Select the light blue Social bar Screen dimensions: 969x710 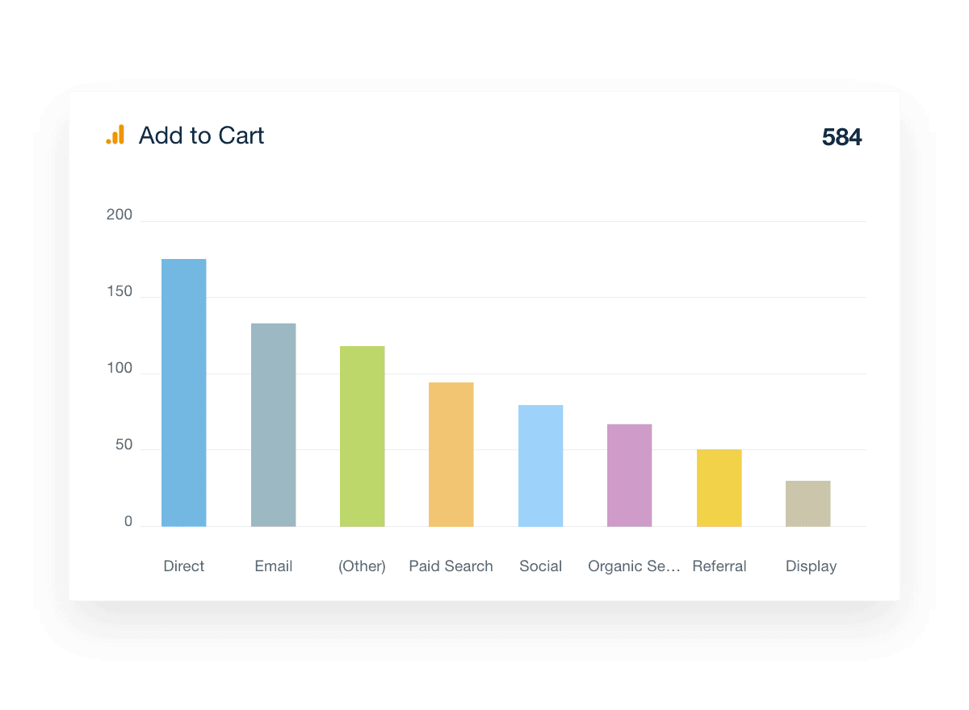(540, 466)
